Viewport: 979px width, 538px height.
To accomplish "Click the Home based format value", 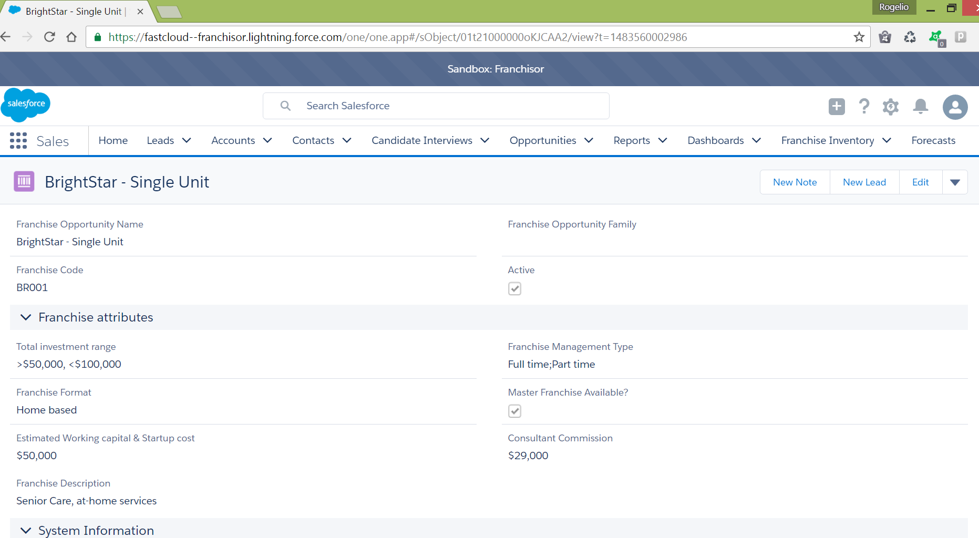I will [47, 410].
